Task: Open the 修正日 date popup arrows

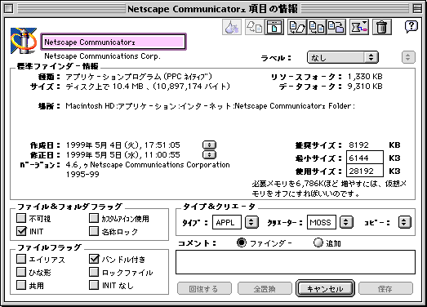Action: point(209,155)
